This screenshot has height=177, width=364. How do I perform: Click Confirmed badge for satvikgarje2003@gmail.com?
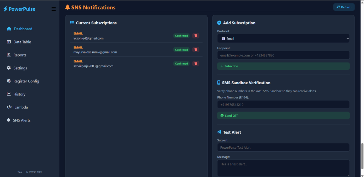[x=181, y=64]
